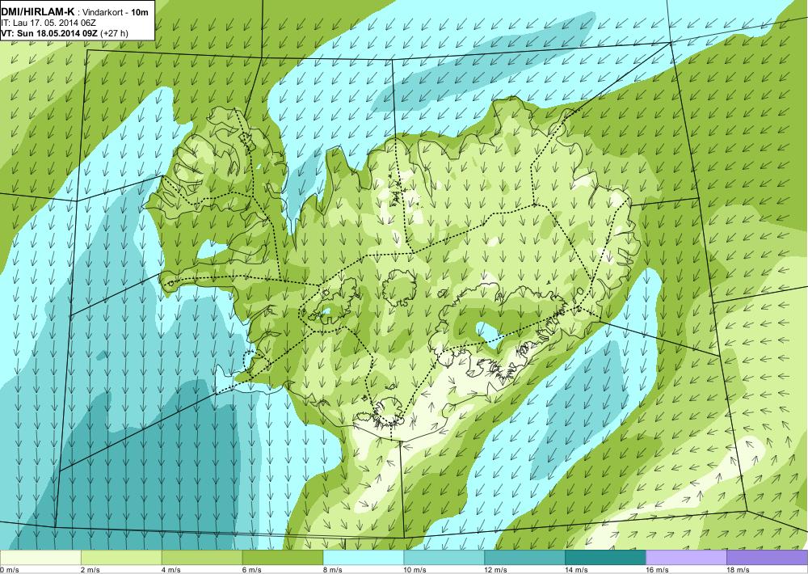Click the "VT: Sun 18.05.2014 09Z" valid time
Viewport: 808px width, 574px height.
tap(50, 33)
